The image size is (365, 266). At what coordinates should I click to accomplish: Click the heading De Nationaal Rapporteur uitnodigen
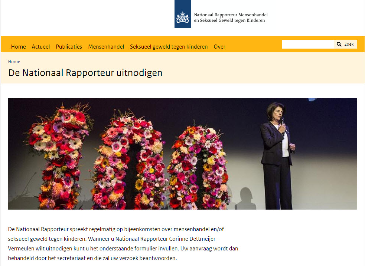[x=85, y=73]
